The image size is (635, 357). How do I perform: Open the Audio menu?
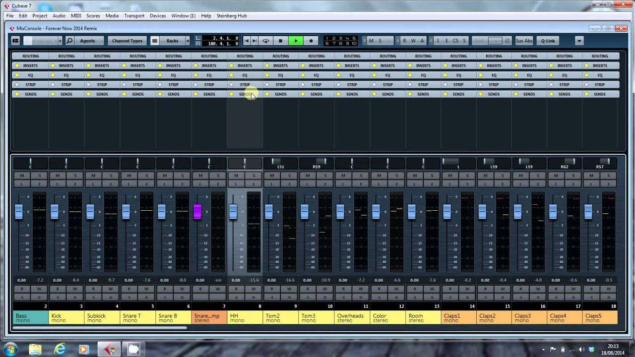pyautogui.click(x=59, y=16)
